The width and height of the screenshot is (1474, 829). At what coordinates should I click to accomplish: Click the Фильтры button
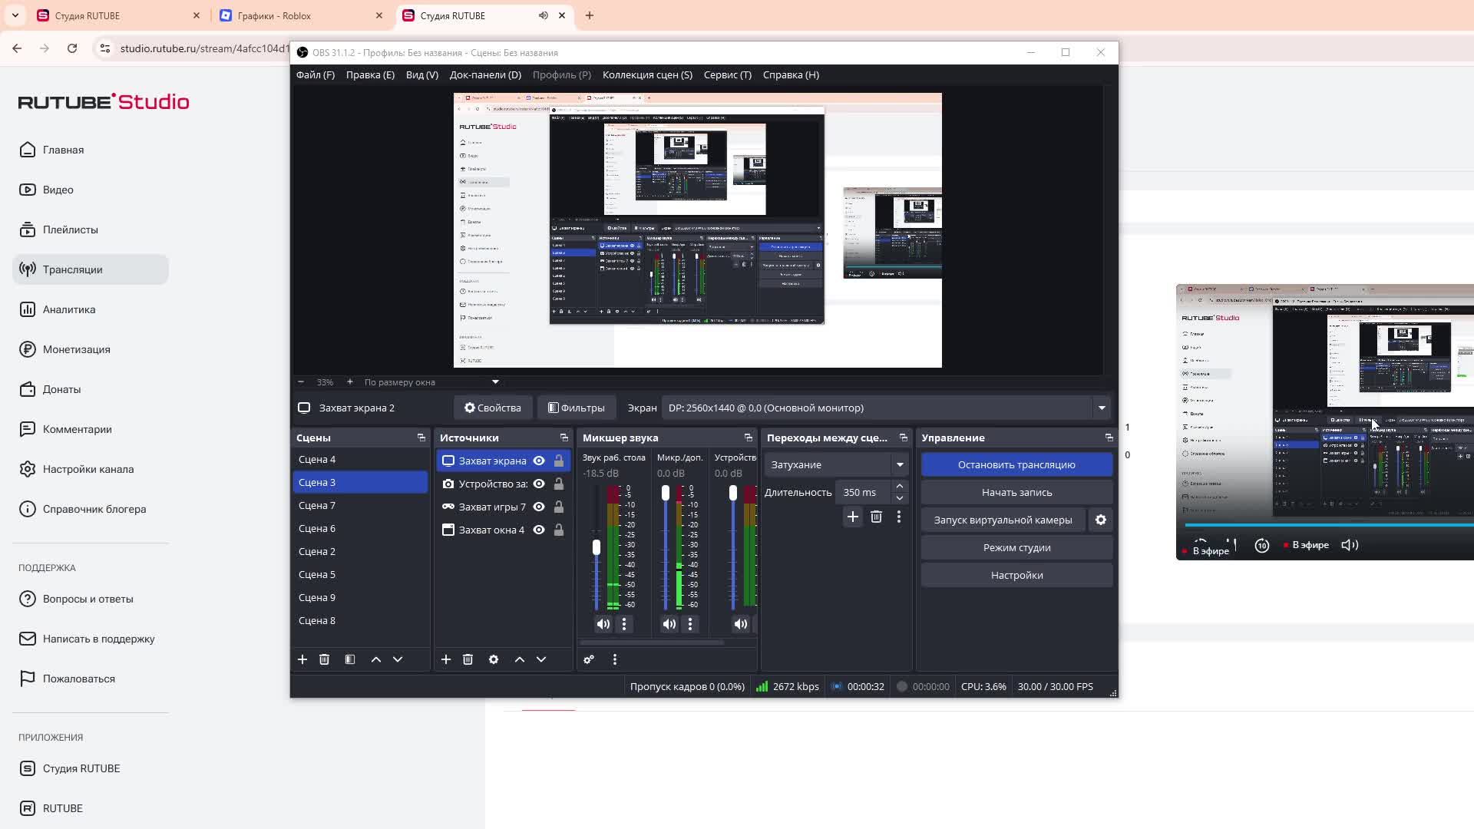coord(576,408)
